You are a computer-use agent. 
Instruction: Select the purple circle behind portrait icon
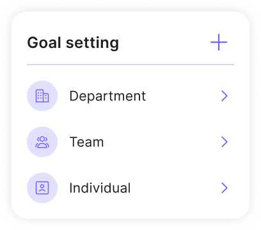tap(42, 188)
